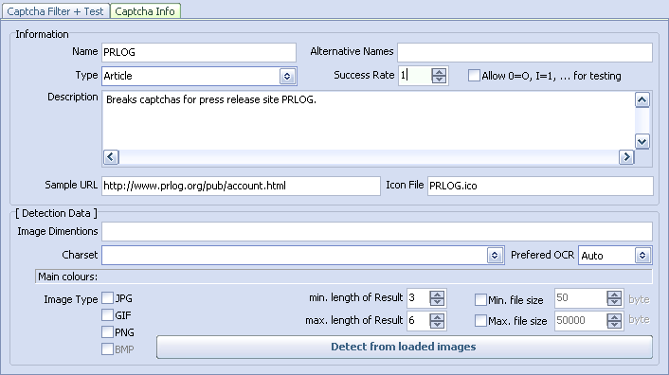Click the Name field containing PRLOG

click(x=199, y=52)
